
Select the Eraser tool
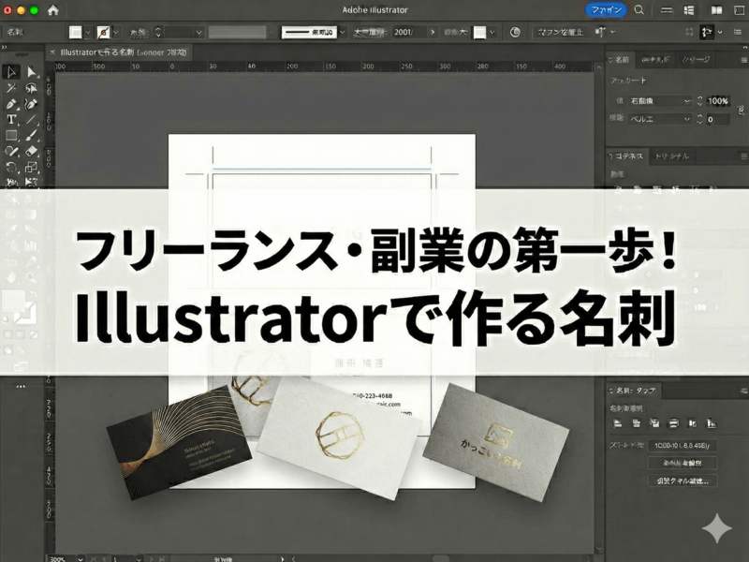(x=32, y=150)
